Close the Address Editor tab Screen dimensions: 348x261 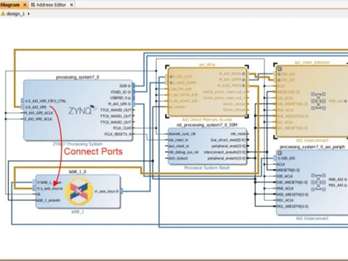(x=72, y=4)
